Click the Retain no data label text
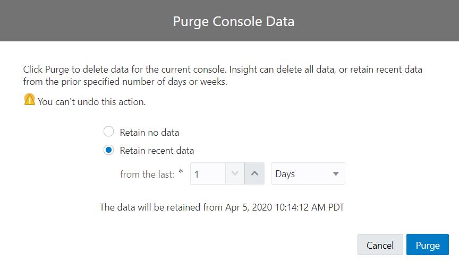This screenshot has height=262, width=459. pos(149,132)
